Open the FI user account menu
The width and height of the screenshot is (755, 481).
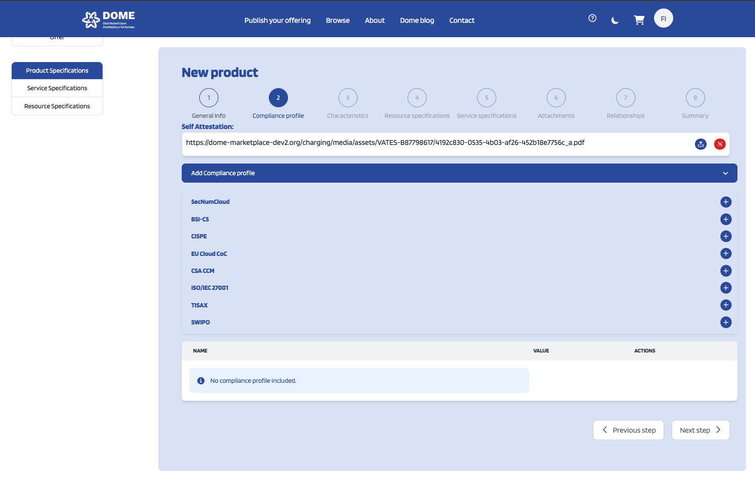(x=663, y=19)
